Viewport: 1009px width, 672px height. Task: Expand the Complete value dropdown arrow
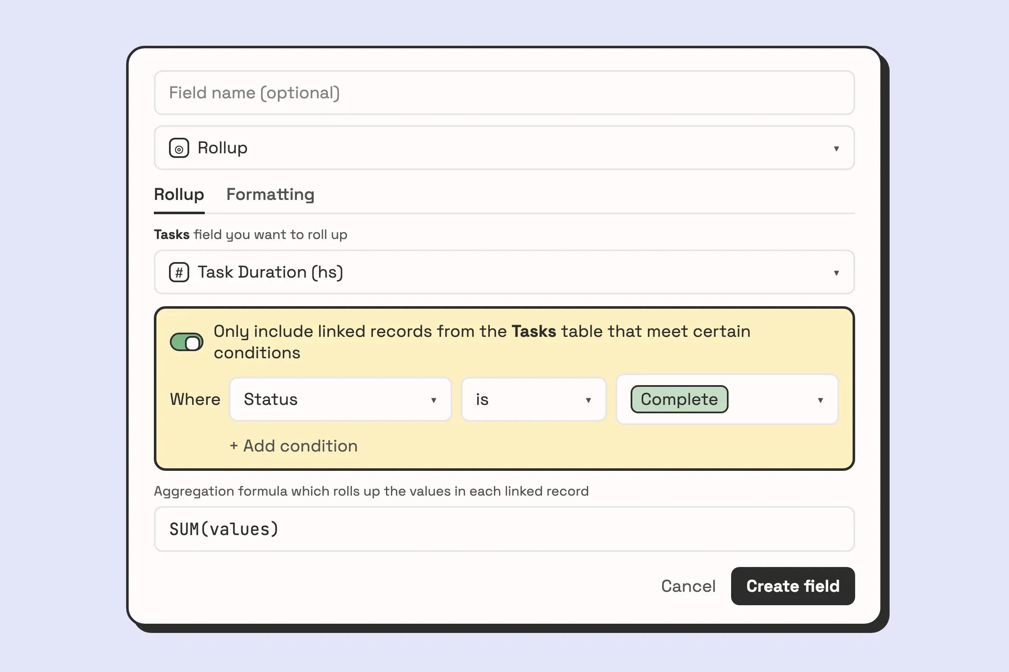coord(820,400)
